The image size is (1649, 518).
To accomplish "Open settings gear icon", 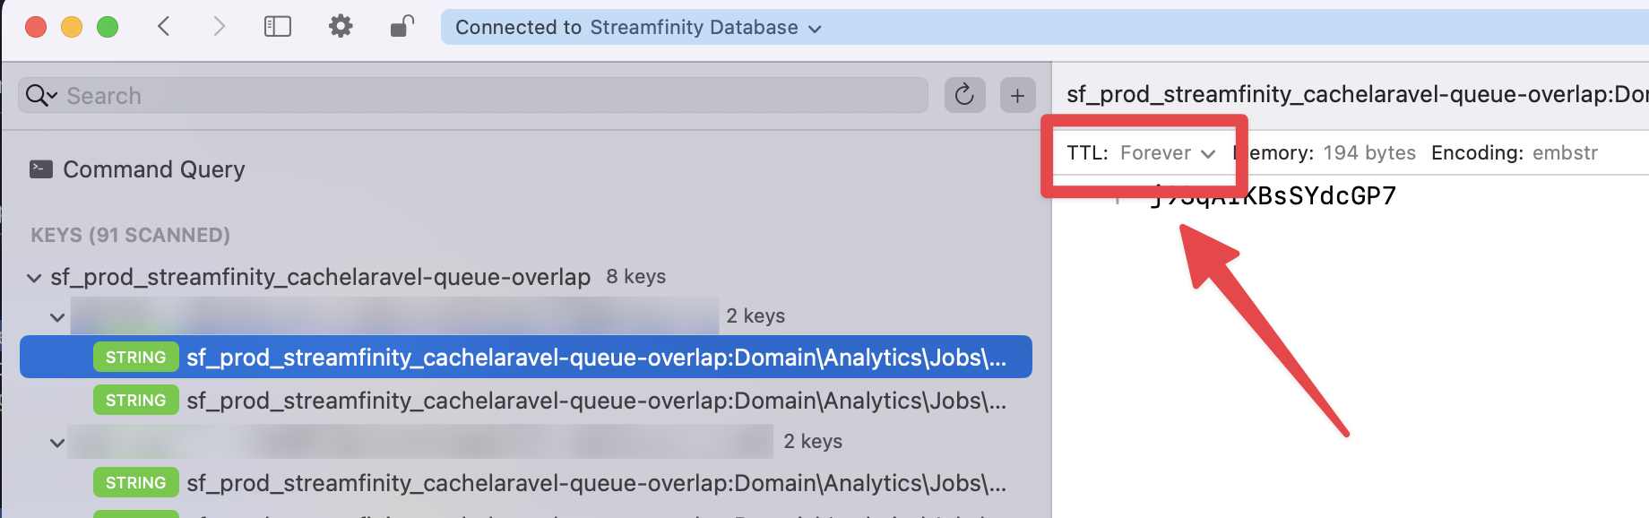I will click(341, 27).
